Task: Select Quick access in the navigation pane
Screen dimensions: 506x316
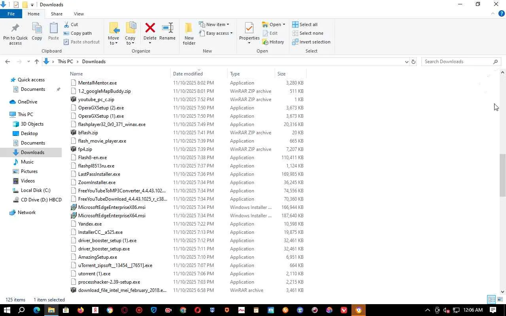Action: tap(31, 80)
